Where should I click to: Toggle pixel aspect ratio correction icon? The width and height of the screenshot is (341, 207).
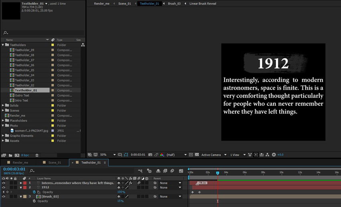click(250, 155)
